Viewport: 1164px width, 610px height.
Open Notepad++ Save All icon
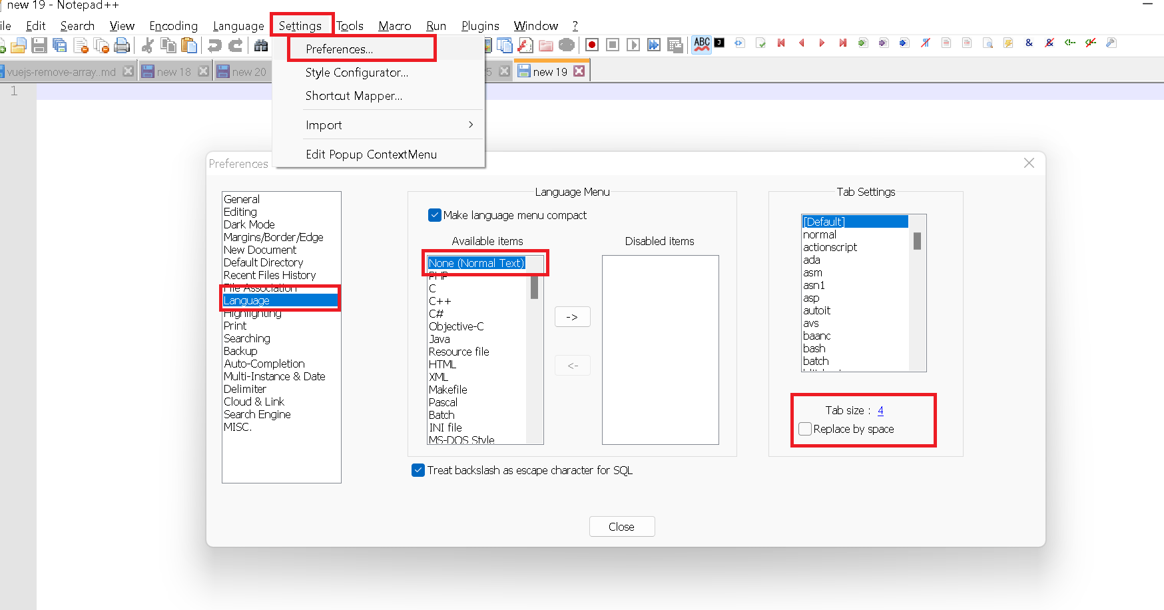[59, 45]
